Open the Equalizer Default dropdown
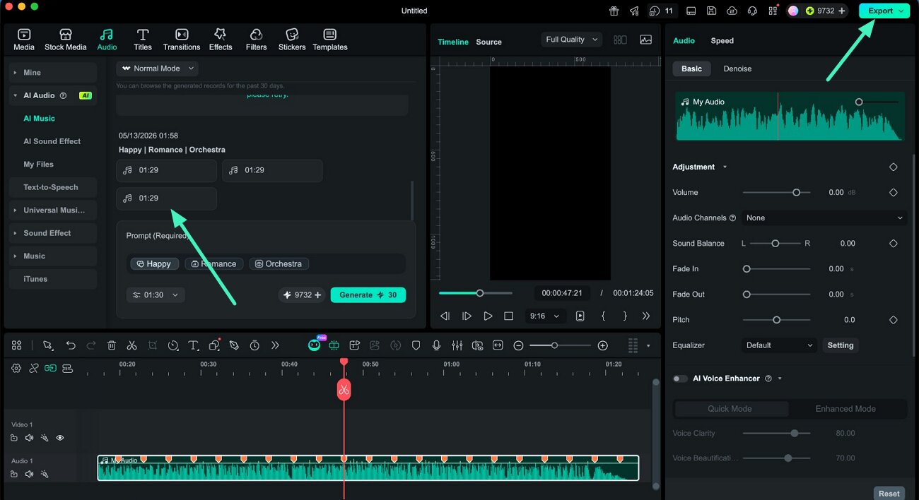The image size is (919, 500). point(780,345)
